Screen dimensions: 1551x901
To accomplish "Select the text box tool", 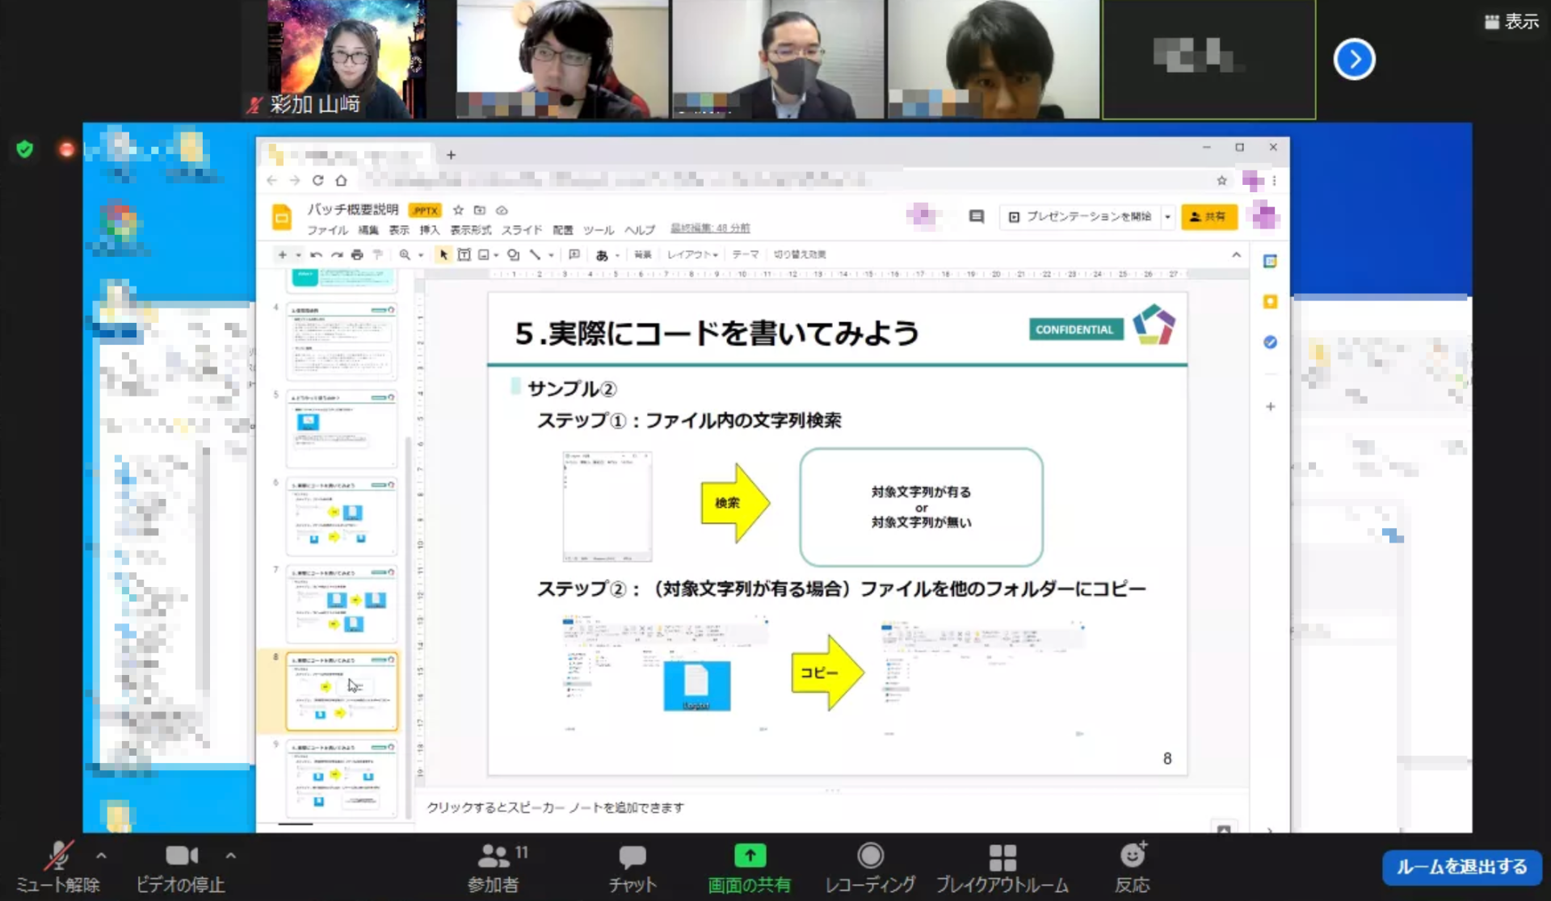I will coord(464,254).
